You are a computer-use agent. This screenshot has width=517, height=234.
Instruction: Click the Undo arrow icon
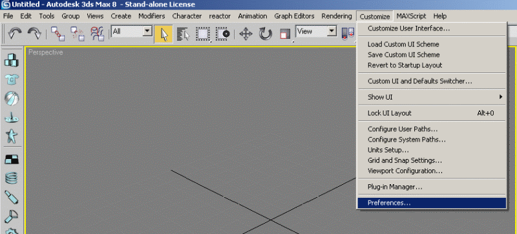tap(14, 33)
